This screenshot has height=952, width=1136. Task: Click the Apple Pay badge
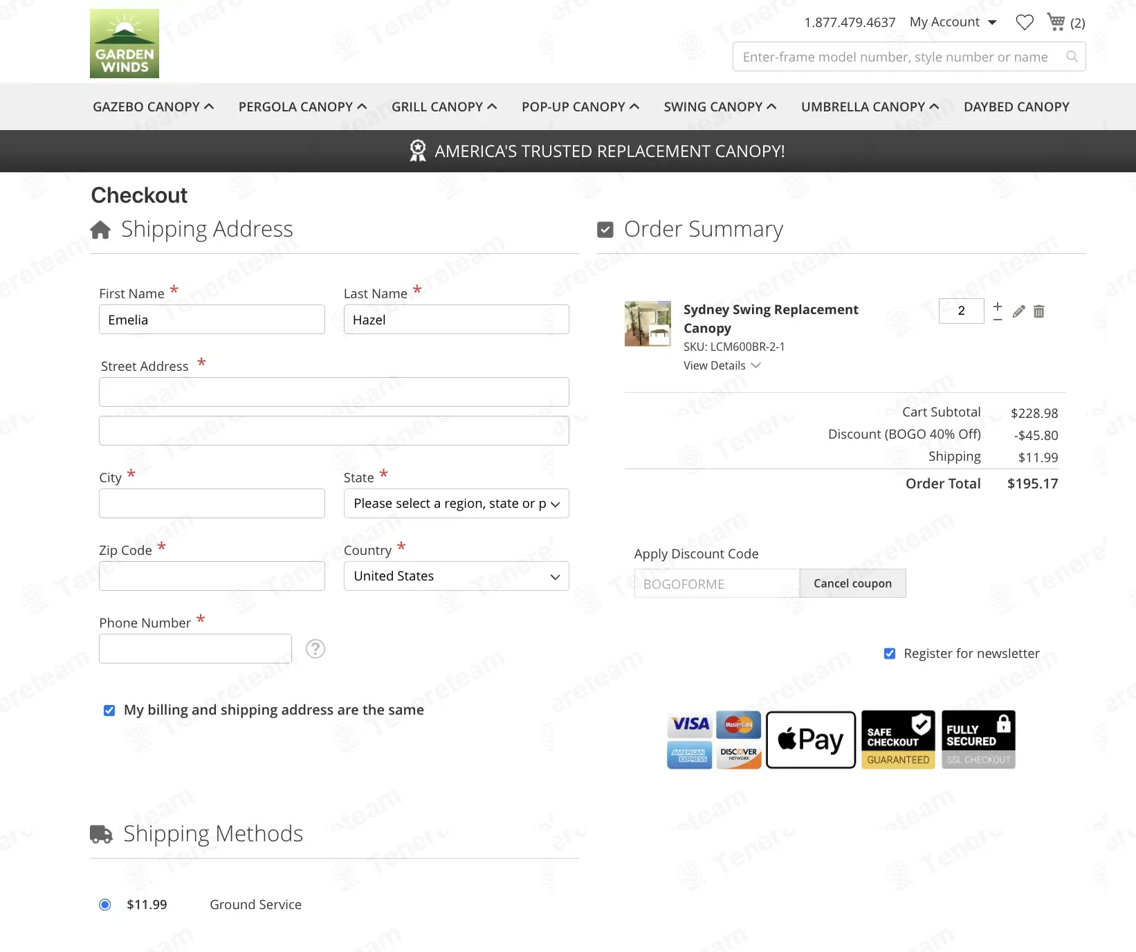pos(811,740)
